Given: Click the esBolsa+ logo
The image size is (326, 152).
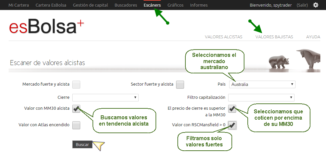Looking at the screenshot, I should [46, 27].
